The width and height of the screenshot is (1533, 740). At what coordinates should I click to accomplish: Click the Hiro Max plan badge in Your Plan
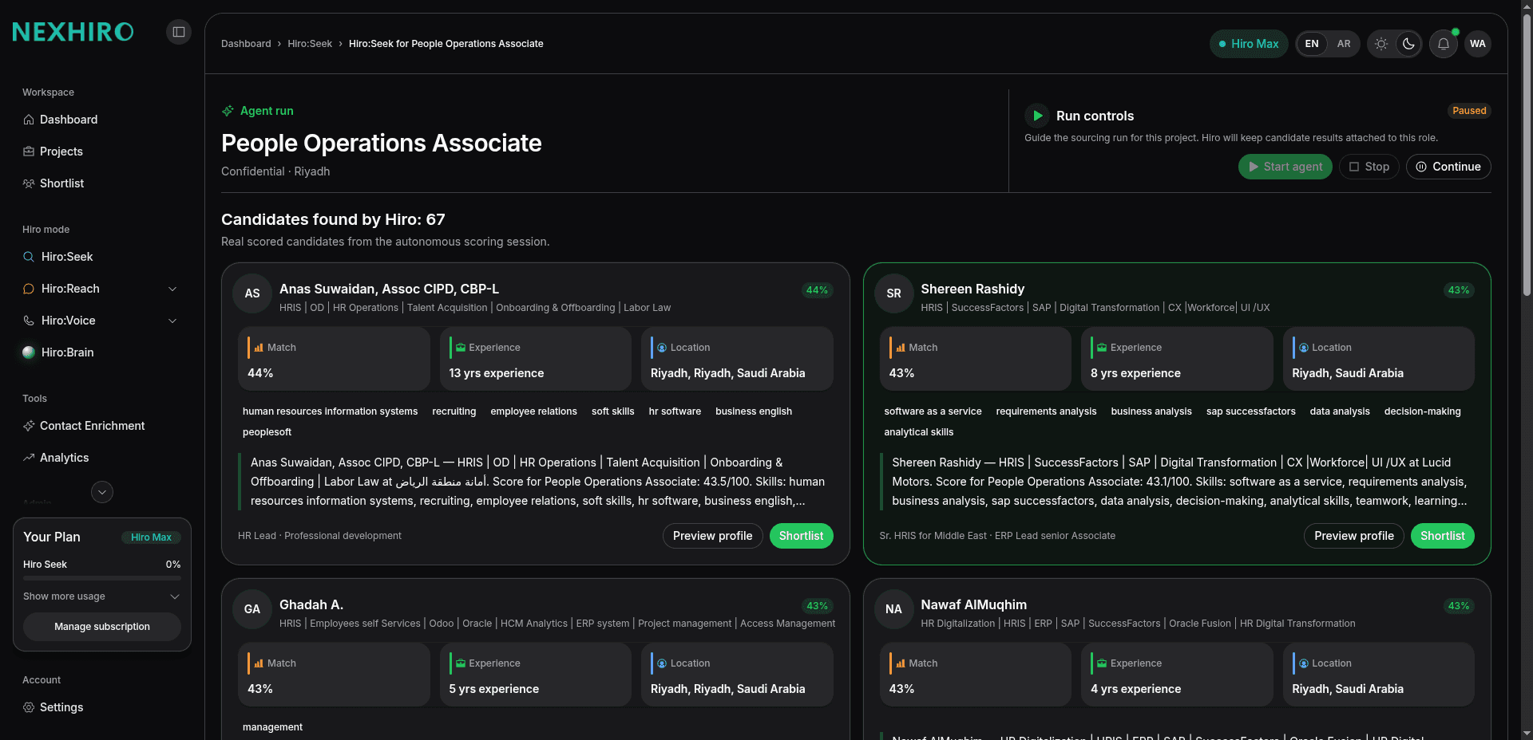coord(151,537)
